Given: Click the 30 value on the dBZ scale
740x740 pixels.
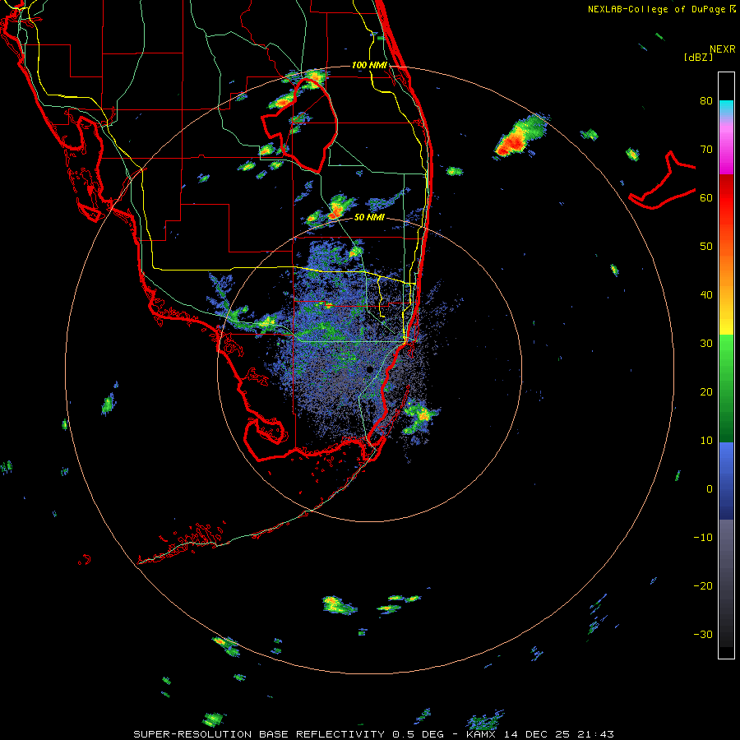Looking at the screenshot, I should tap(706, 344).
